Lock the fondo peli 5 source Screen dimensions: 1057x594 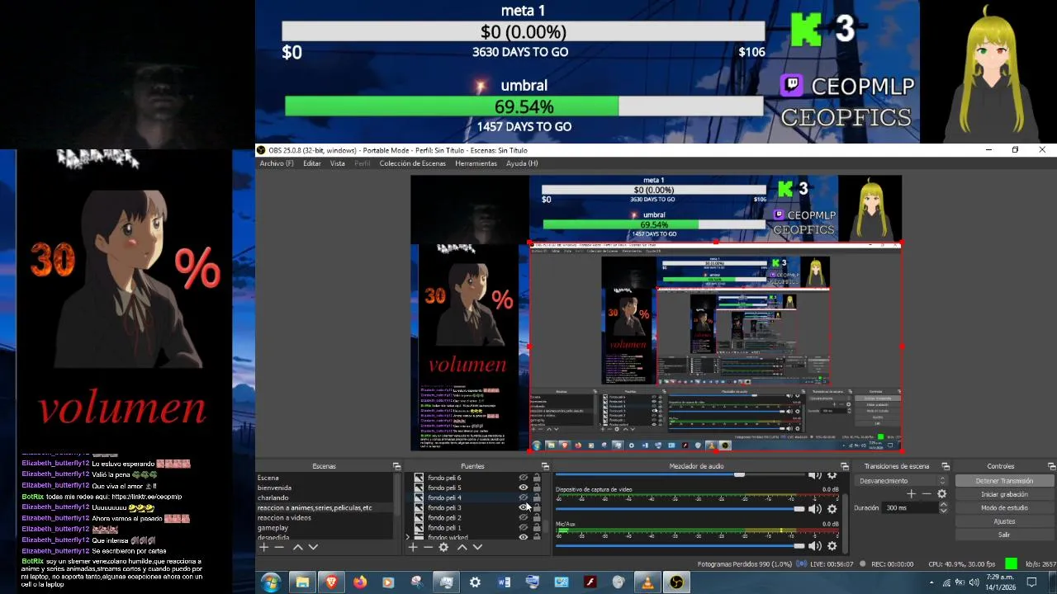point(537,488)
